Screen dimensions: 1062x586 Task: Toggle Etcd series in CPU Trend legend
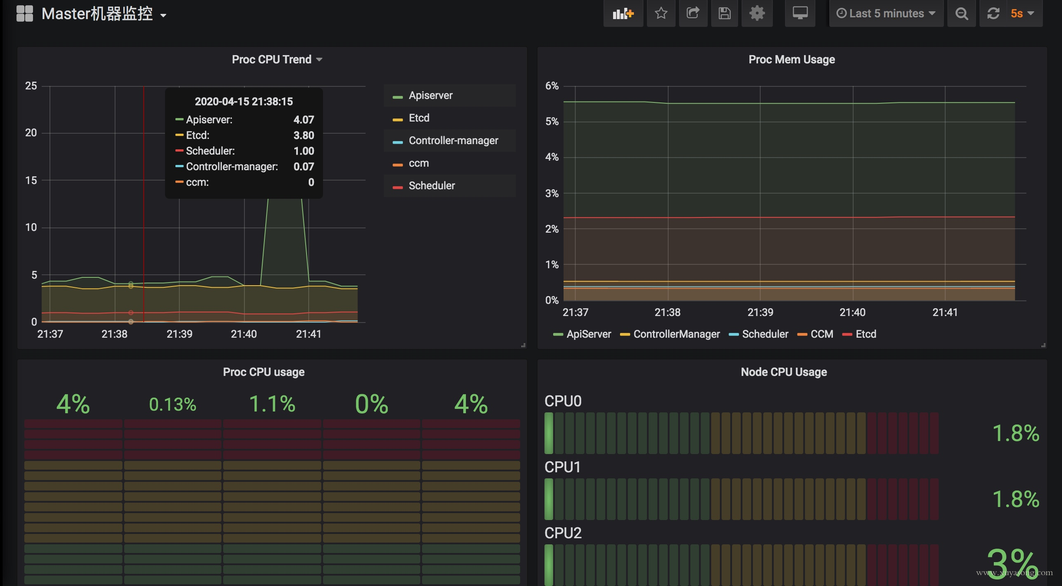point(419,118)
